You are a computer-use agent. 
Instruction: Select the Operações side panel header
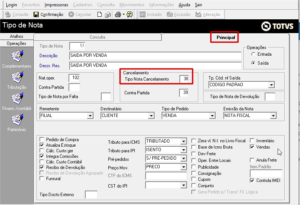(x=17, y=43)
